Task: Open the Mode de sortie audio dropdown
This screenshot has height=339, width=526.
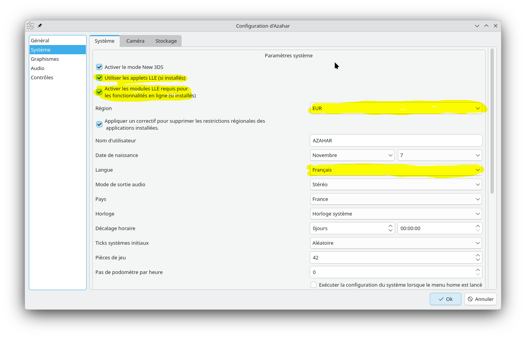Action: (396, 184)
